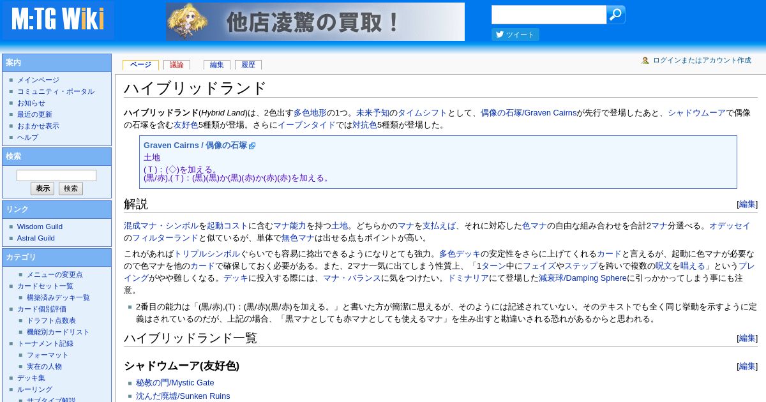The height and width of the screenshot is (402, 766).
Task: Open メニューの変更点 category link
Action: point(54,274)
